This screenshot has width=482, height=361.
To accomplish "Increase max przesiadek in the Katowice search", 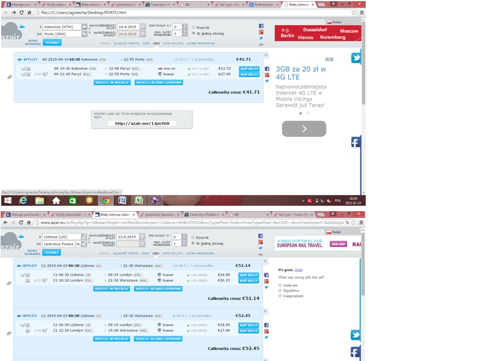I will (184, 32).
